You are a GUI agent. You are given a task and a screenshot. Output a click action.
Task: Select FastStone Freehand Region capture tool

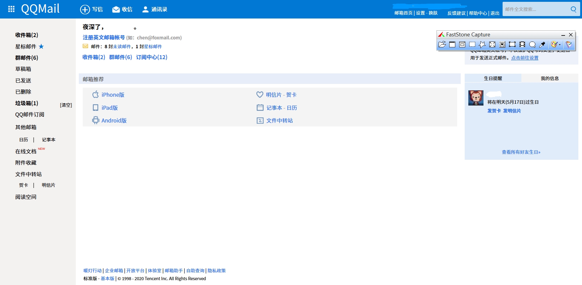coord(482,45)
